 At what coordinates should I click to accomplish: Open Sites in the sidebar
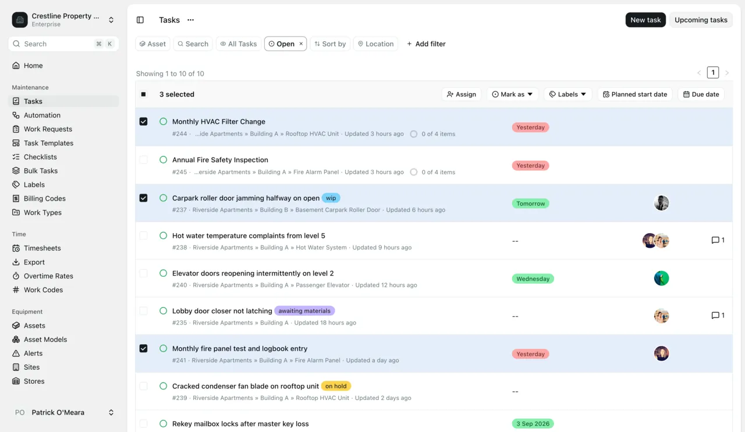click(63, 367)
